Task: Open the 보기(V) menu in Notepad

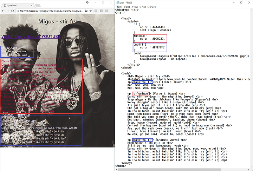Action: [143, 7]
